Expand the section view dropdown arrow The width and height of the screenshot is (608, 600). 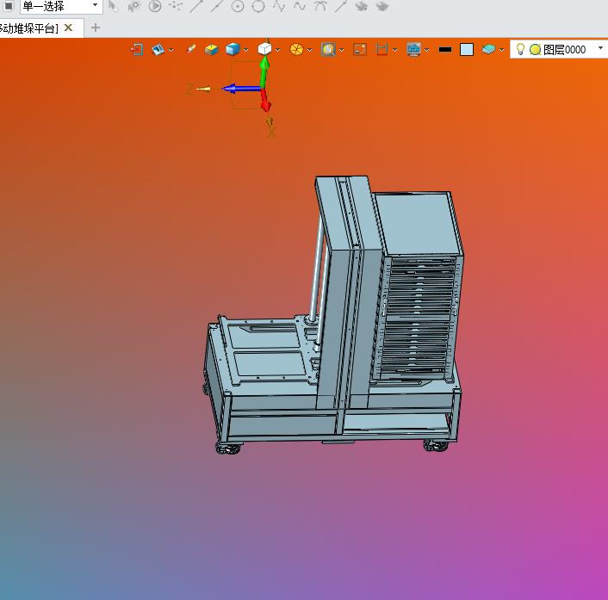tap(394, 50)
